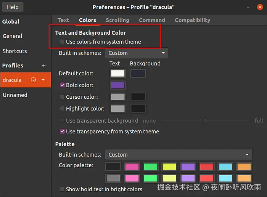
Task: Close the Preferences window
Action: (x=260, y=7)
